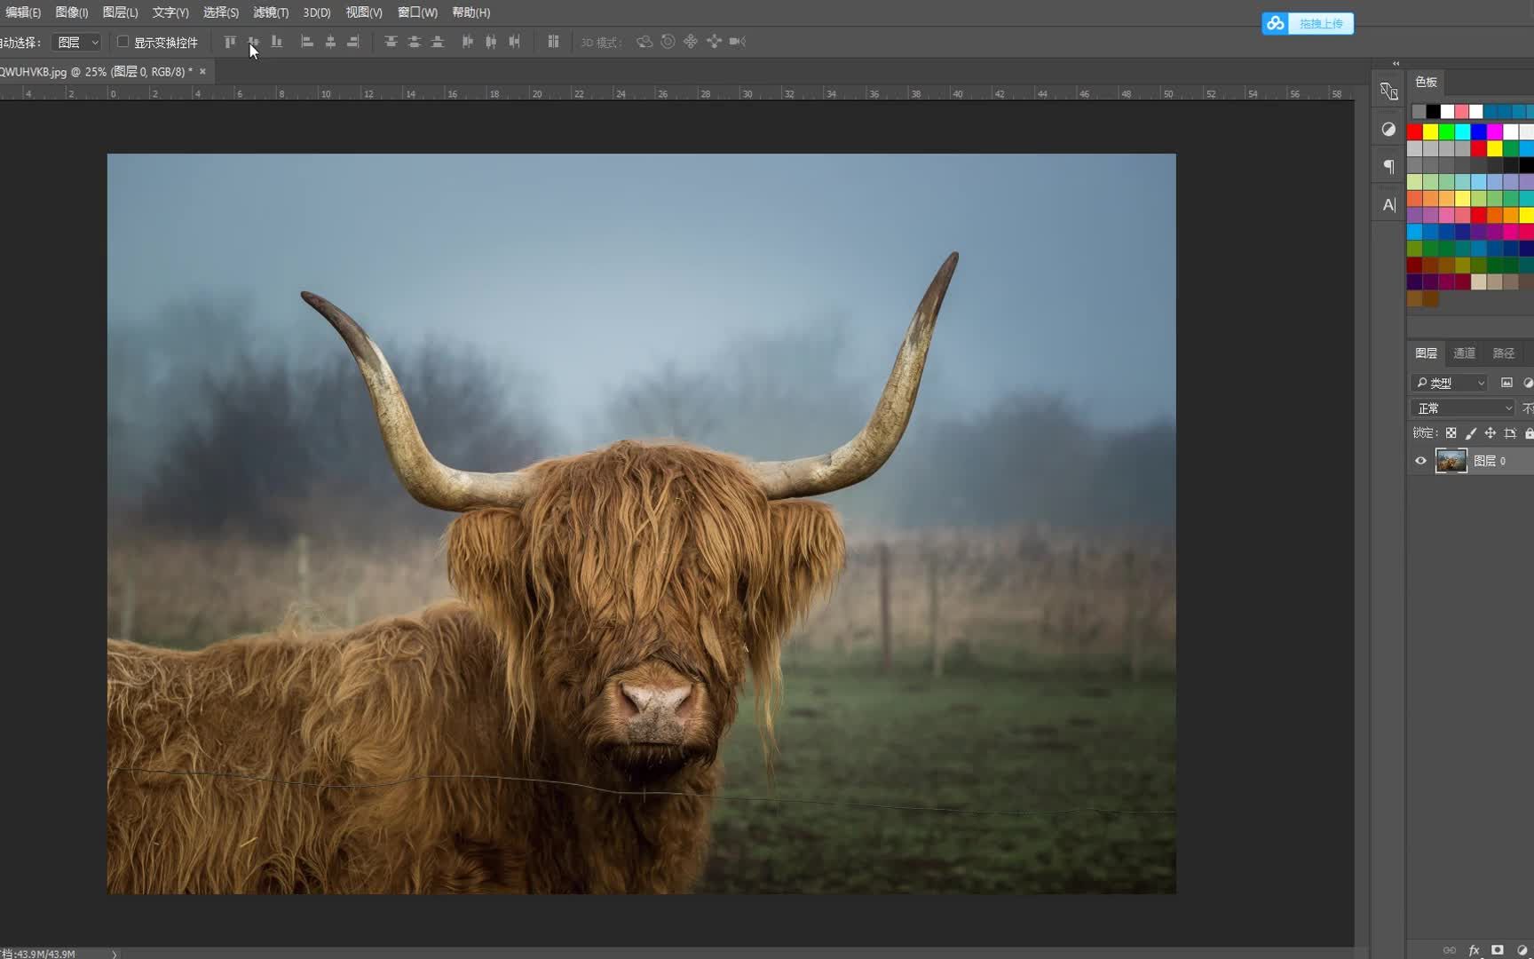Click the align bottom edges icon
Image resolution: width=1534 pixels, height=959 pixels.
[x=277, y=42]
